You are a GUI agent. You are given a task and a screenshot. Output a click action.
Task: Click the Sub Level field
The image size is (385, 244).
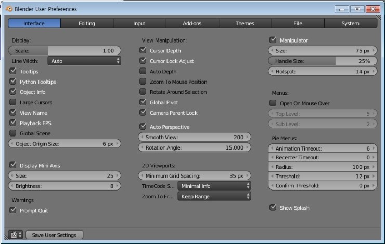(x=323, y=124)
